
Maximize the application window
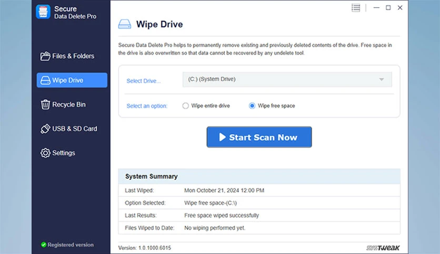[x=388, y=8]
